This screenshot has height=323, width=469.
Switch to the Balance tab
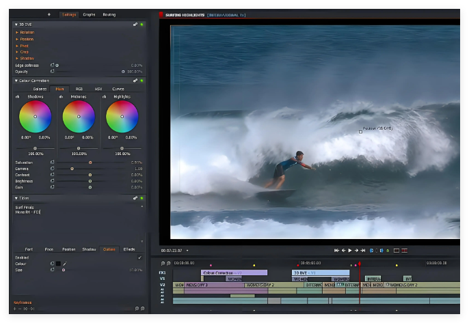tap(40, 89)
